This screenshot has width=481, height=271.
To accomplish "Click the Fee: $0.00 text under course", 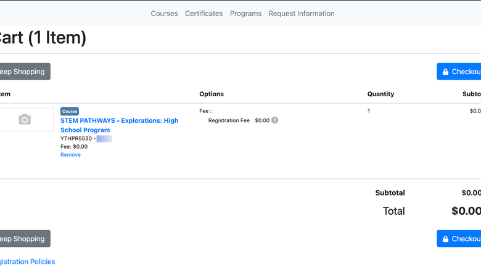I will [74, 146].
